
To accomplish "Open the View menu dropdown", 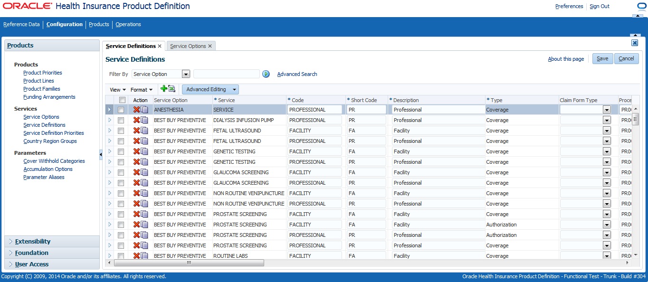I will (x=118, y=90).
